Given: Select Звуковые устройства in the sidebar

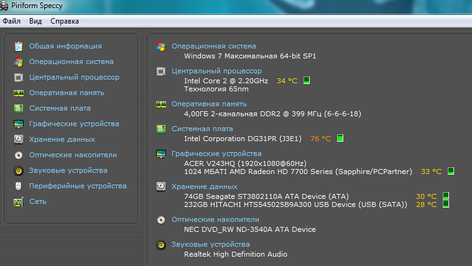Looking at the screenshot, I should click(68, 170).
